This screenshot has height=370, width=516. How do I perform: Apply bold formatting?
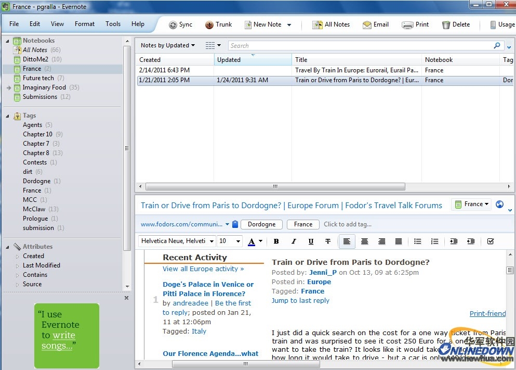(276, 241)
